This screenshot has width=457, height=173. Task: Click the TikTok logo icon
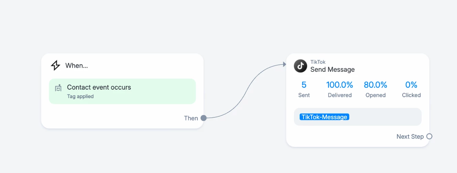pyautogui.click(x=300, y=66)
